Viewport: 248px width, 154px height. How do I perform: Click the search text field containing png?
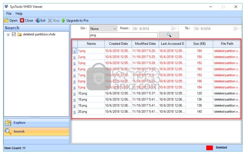pos(123,35)
